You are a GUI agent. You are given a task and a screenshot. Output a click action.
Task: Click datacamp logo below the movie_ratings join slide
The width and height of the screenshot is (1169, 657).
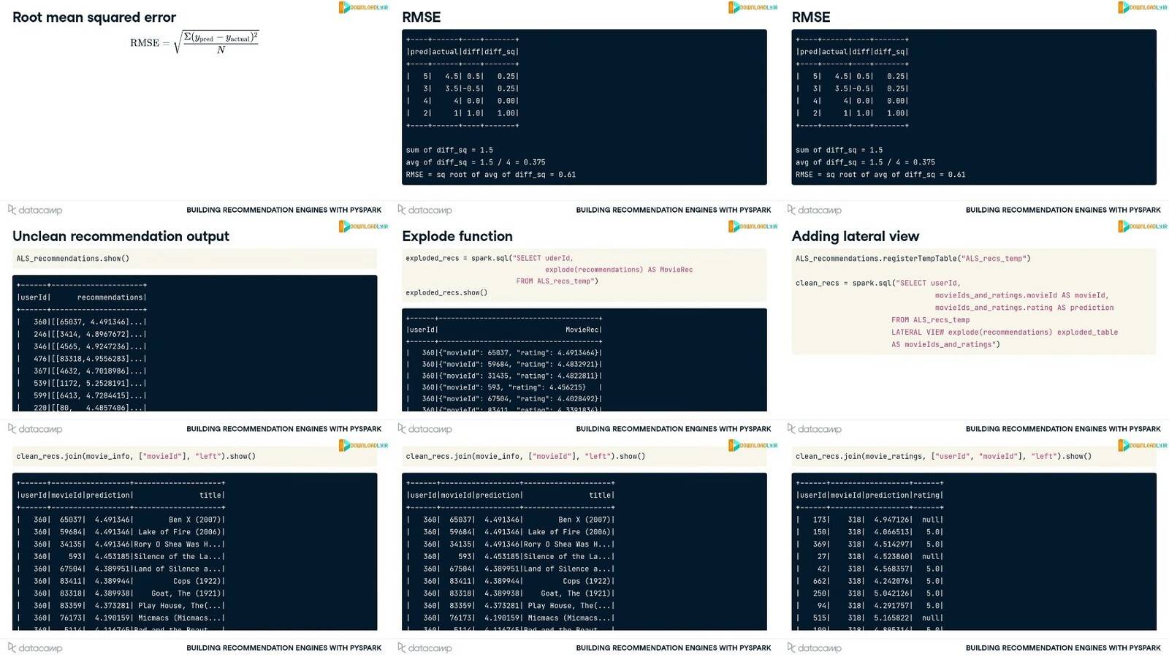[814, 647]
